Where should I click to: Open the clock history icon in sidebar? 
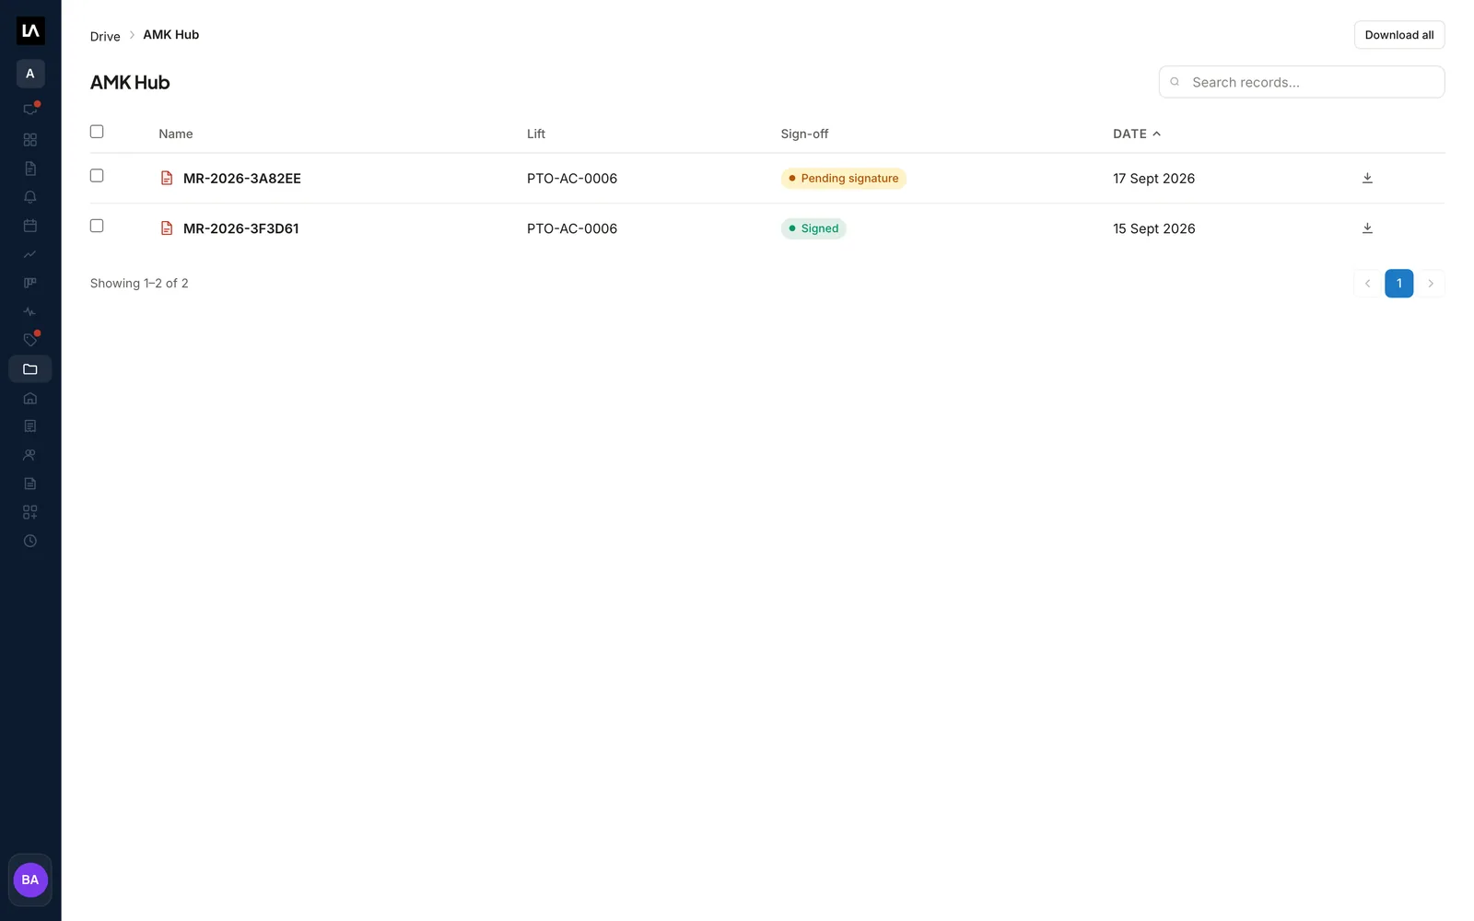click(30, 541)
